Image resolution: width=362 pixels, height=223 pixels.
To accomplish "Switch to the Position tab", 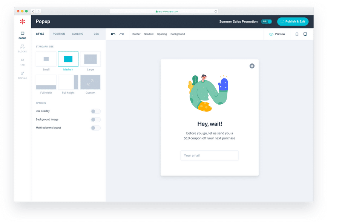I will pyautogui.click(x=59, y=34).
